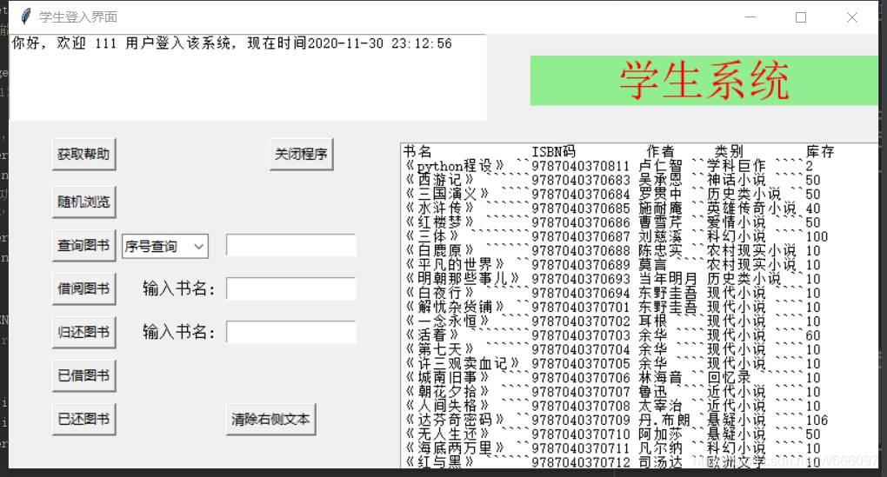Click the 书名 column header
Viewport: 887px width, 477px height.
coord(417,151)
